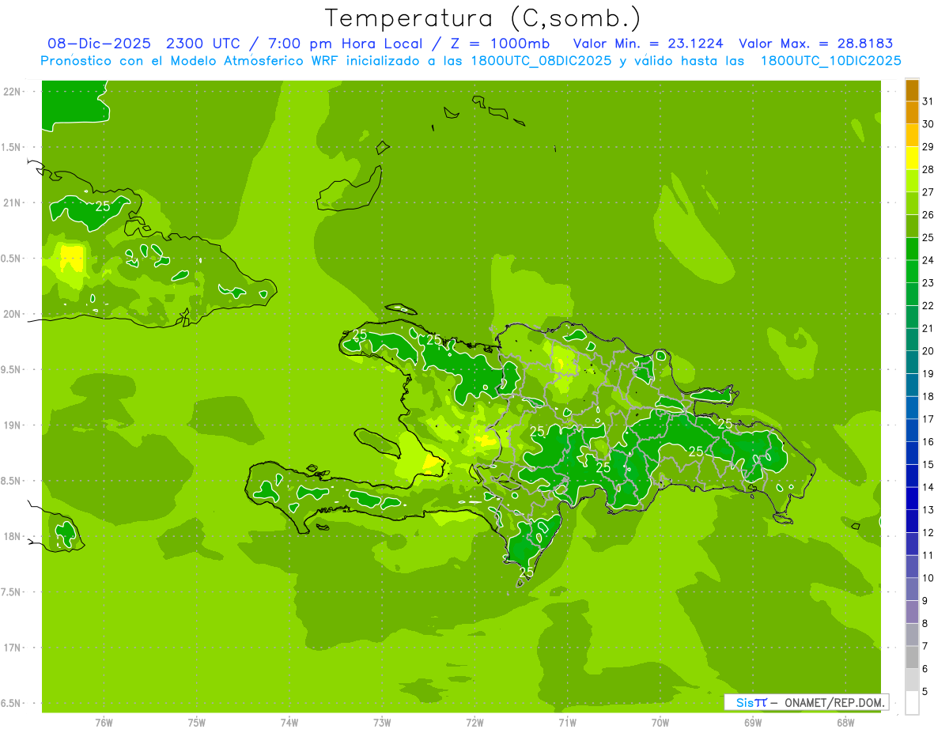949x733 pixels.
Task: Click the '20N' latitude axis label
Action: (x=12, y=314)
